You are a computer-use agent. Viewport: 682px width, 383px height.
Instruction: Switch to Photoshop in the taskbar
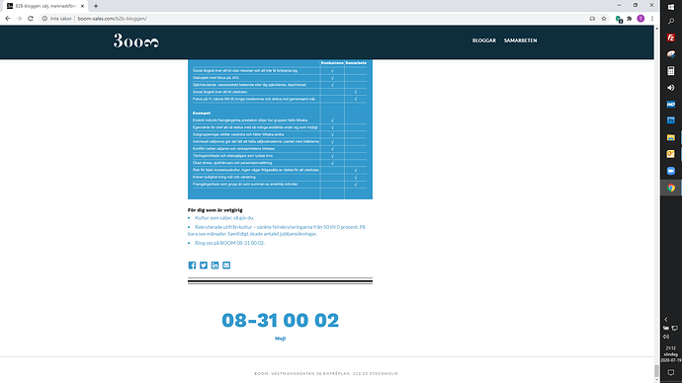coord(671,120)
